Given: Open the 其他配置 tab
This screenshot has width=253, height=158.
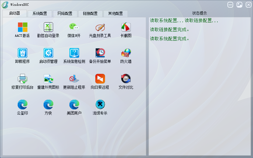Looking at the screenshot, I should click(x=115, y=14).
